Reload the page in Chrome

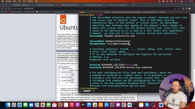(9, 8)
